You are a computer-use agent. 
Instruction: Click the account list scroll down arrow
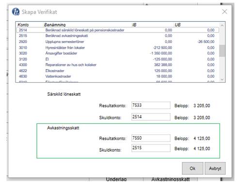[x=222, y=79]
